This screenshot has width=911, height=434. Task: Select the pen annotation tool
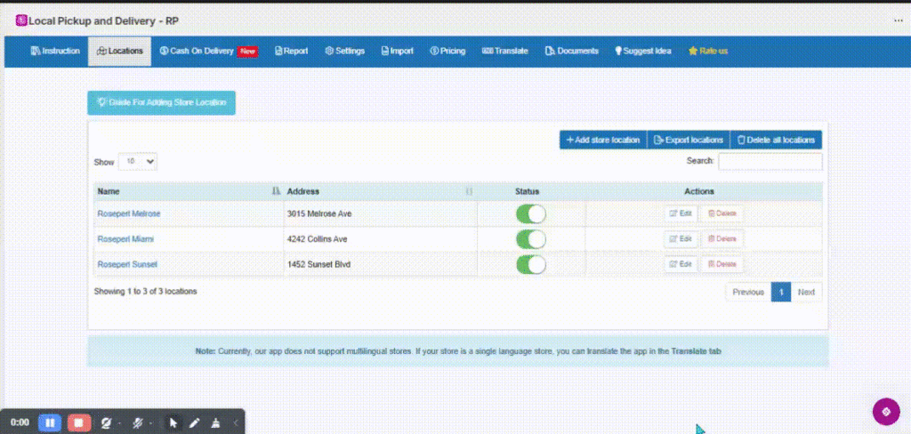[x=194, y=422]
